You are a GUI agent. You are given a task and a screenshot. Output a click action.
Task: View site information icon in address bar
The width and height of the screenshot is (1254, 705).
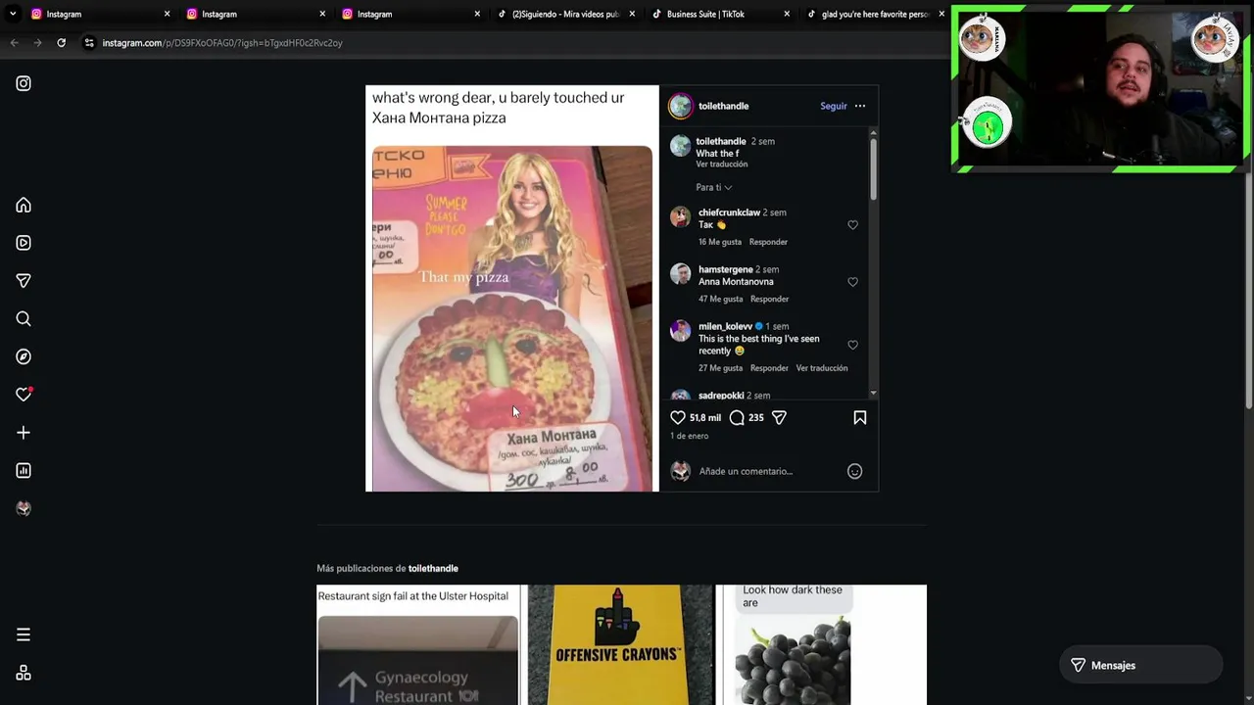tap(89, 43)
